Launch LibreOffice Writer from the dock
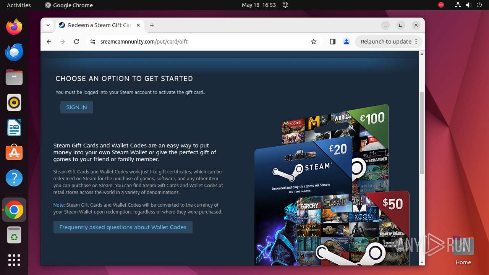The height and width of the screenshot is (275, 489). pyautogui.click(x=14, y=128)
